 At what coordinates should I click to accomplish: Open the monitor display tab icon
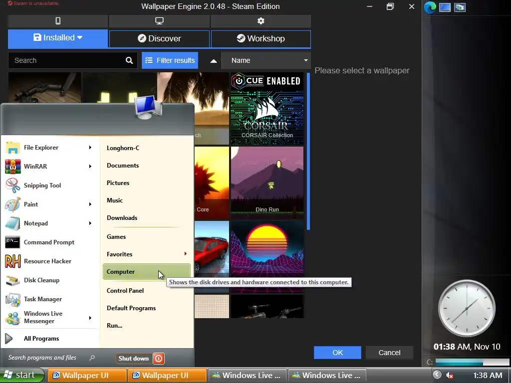(159, 21)
